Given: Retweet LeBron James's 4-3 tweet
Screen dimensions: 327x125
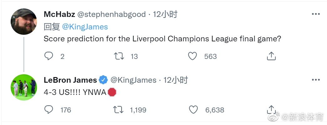Looking at the screenshot, I should (x=118, y=110).
